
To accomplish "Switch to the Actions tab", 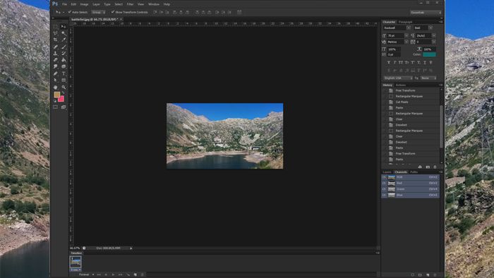I will point(400,85).
